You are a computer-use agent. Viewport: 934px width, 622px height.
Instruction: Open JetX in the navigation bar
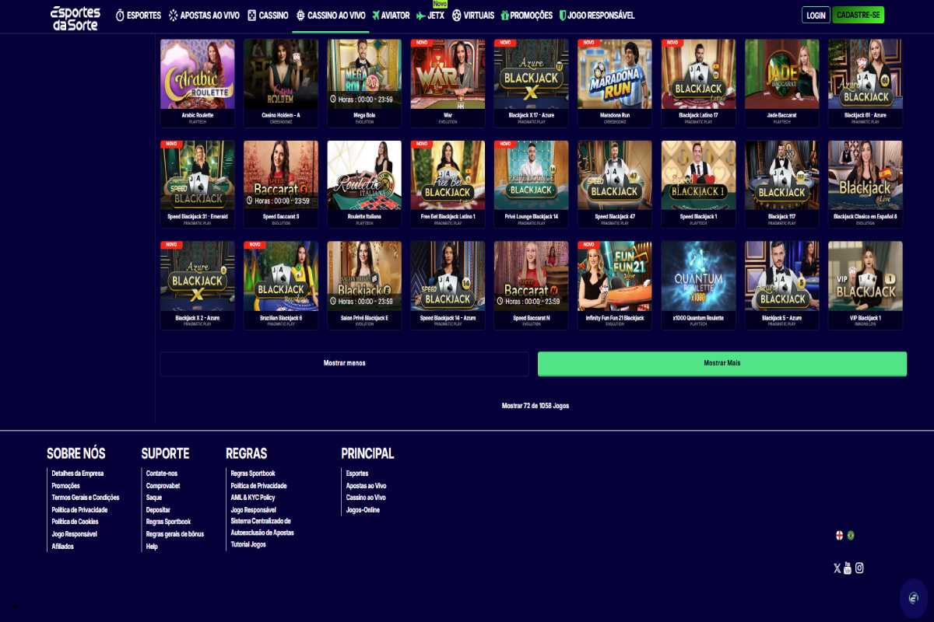point(430,16)
